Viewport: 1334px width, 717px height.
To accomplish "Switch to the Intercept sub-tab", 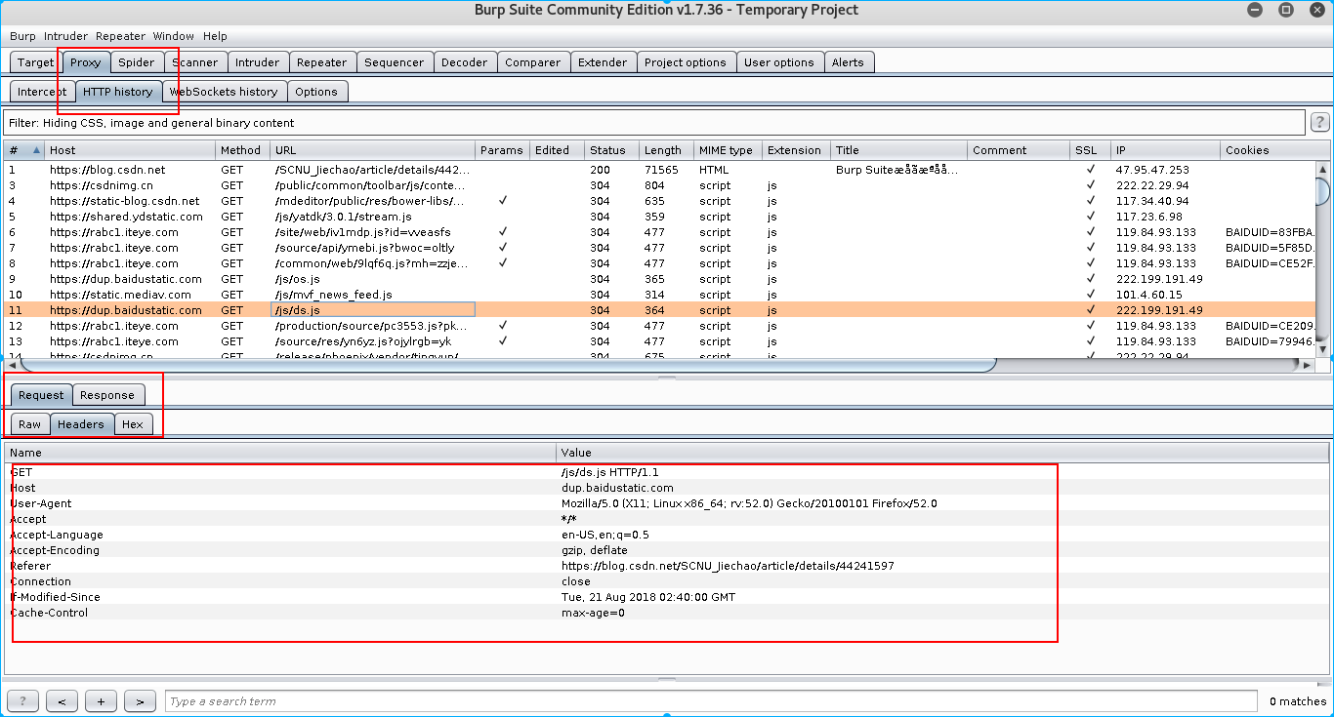I will [42, 92].
